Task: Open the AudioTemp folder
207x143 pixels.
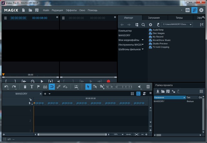Action: [156, 30]
